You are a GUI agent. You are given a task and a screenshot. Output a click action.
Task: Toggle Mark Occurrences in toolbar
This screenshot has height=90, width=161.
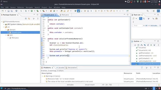point(78,11)
